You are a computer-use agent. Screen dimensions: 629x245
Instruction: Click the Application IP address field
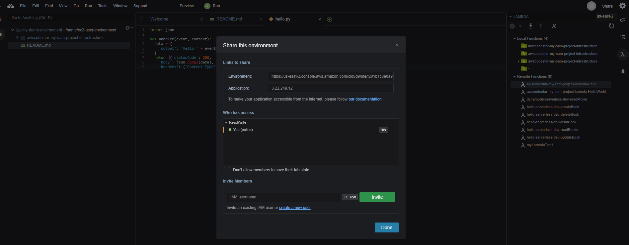tap(331, 88)
